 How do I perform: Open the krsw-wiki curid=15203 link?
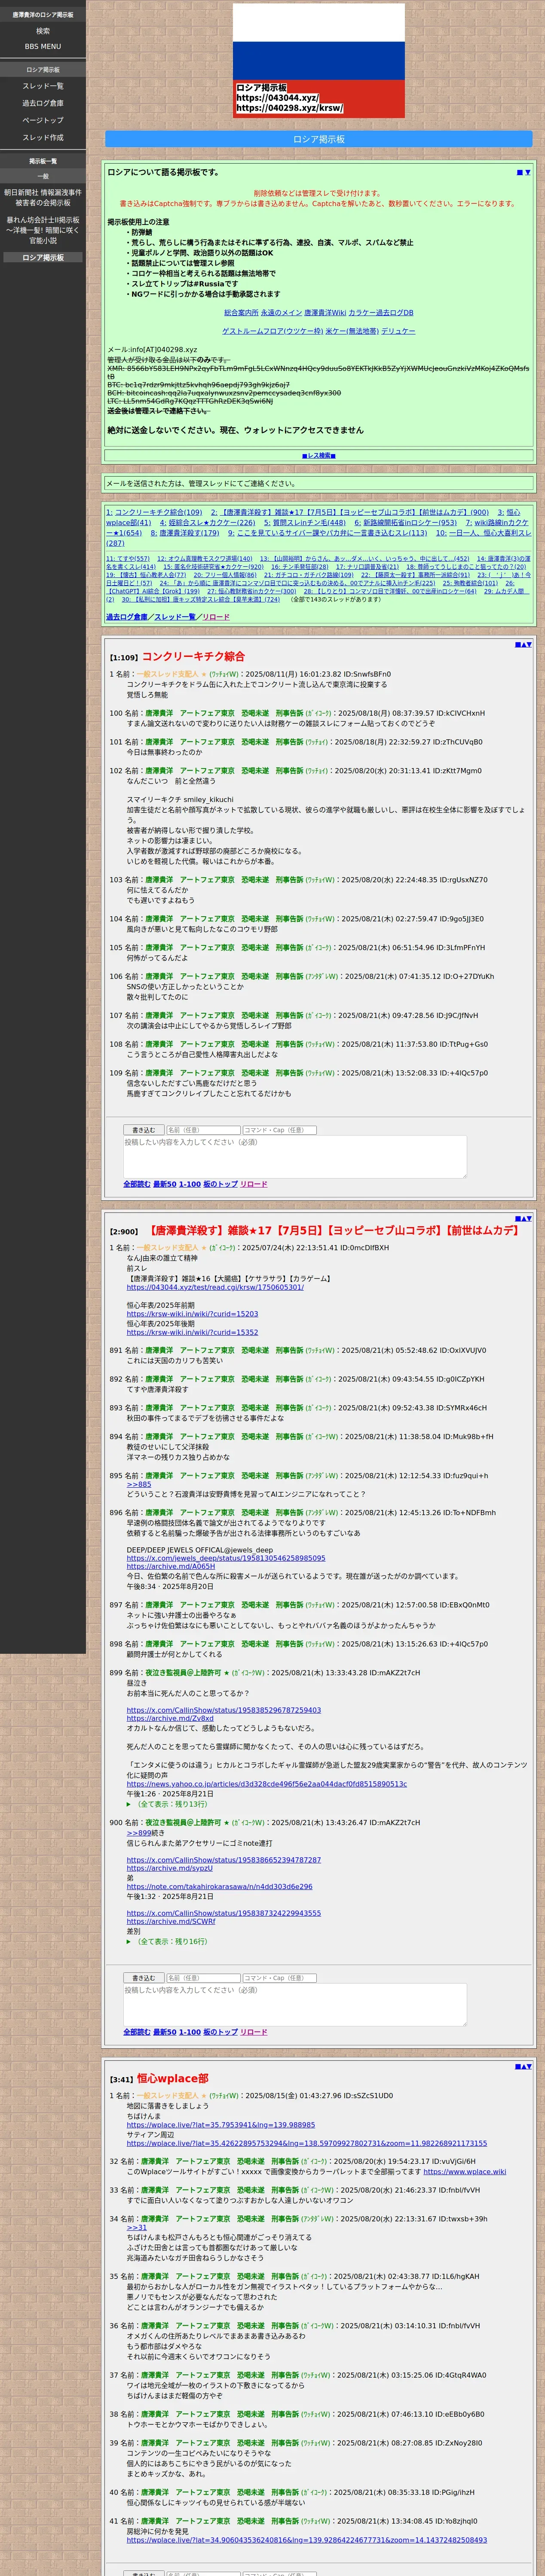(x=193, y=1314)
